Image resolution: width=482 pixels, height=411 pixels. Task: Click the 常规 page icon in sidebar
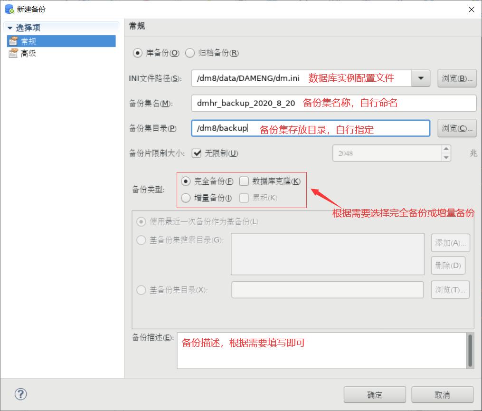click(13, 41)
